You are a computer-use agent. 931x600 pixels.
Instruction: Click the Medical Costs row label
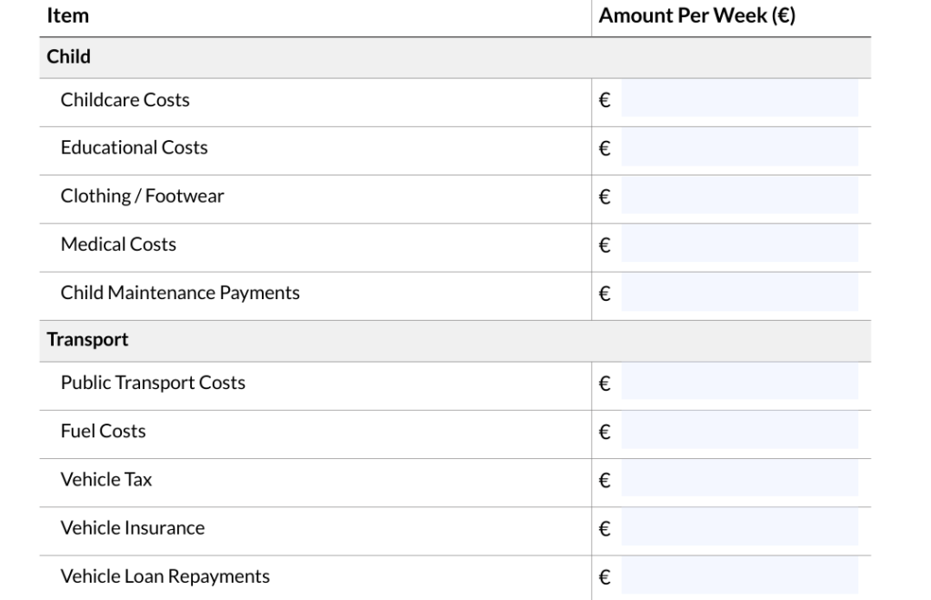118,245
